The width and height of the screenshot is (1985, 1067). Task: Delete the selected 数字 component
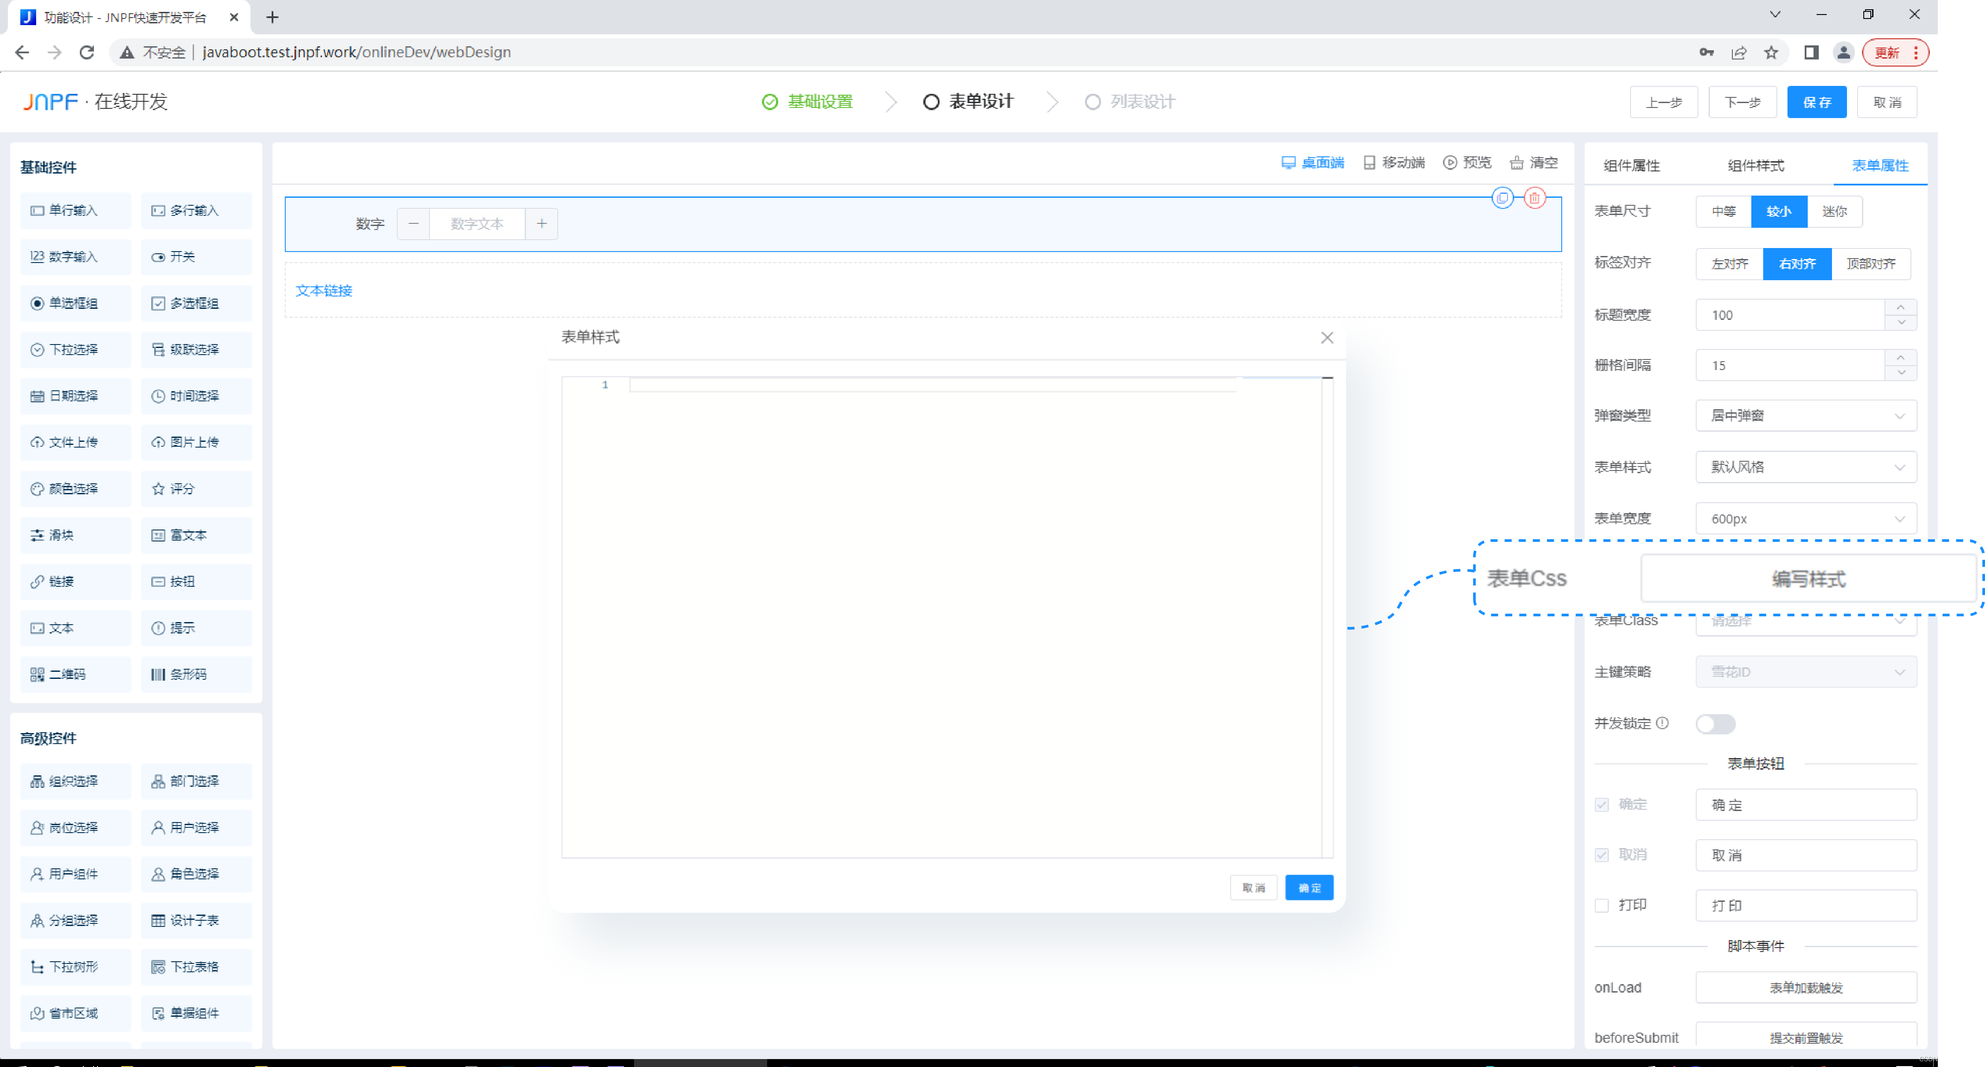click(x=1535, y=198)
